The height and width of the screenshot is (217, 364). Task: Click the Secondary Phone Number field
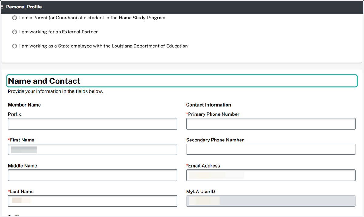pos(271,149)
